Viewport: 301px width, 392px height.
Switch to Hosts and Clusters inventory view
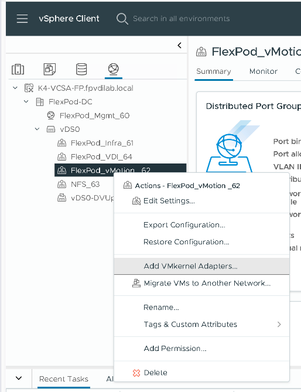pos(18,69)
